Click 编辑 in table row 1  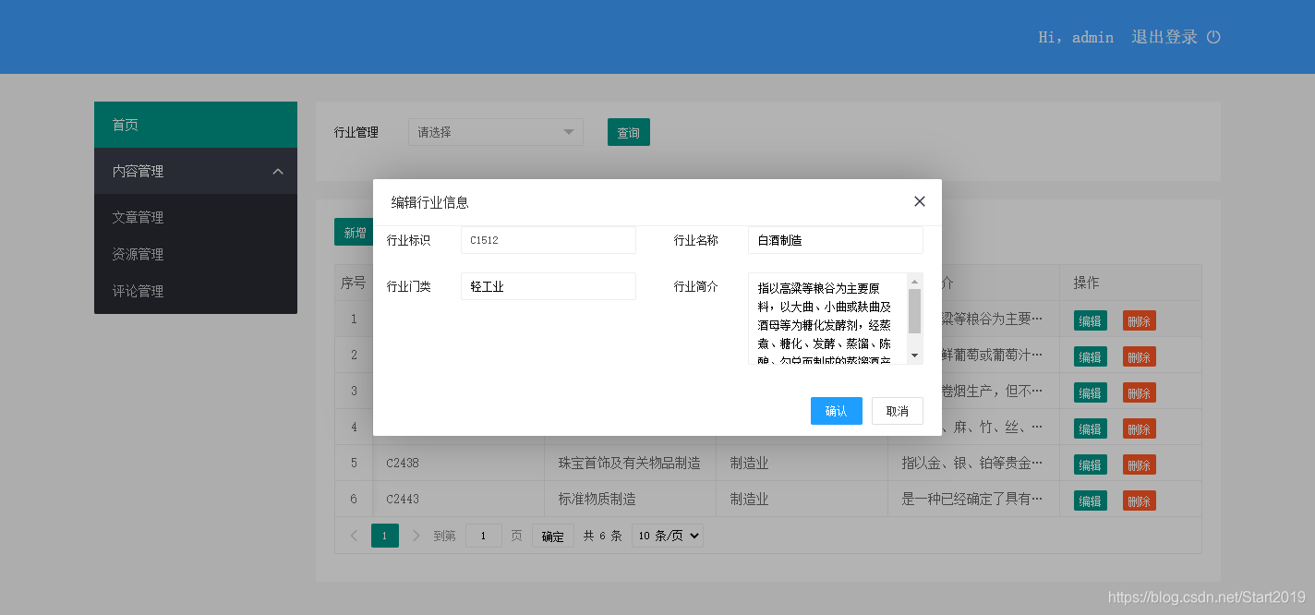pyautogui.click(x=1091, y=320)
